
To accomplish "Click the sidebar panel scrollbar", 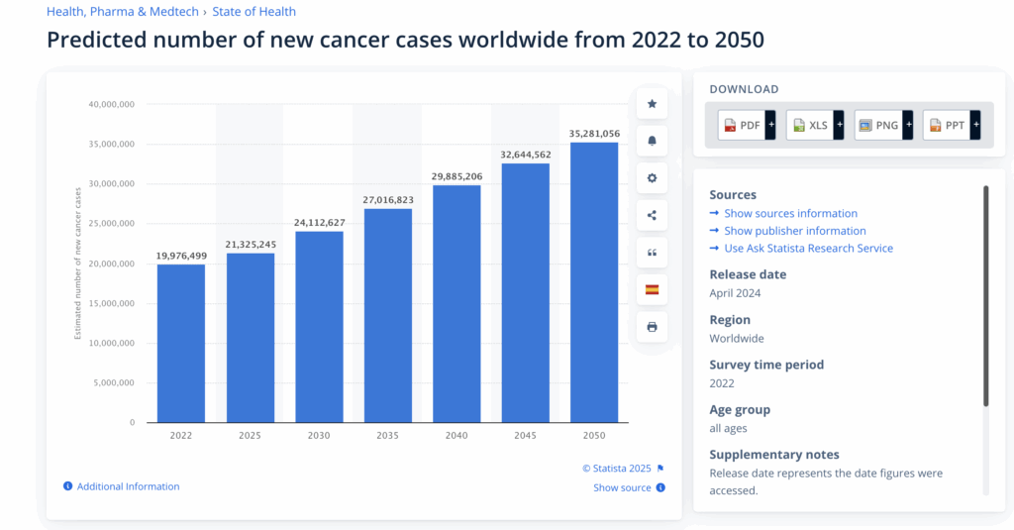I will (985, 295).
